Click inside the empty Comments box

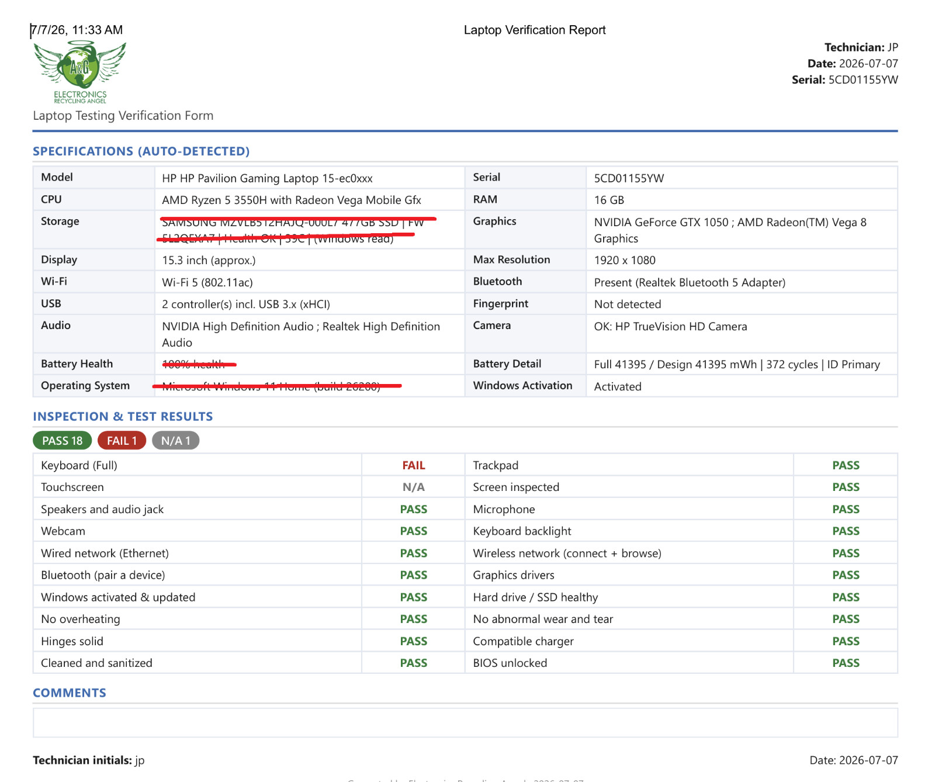click(465, 723)
